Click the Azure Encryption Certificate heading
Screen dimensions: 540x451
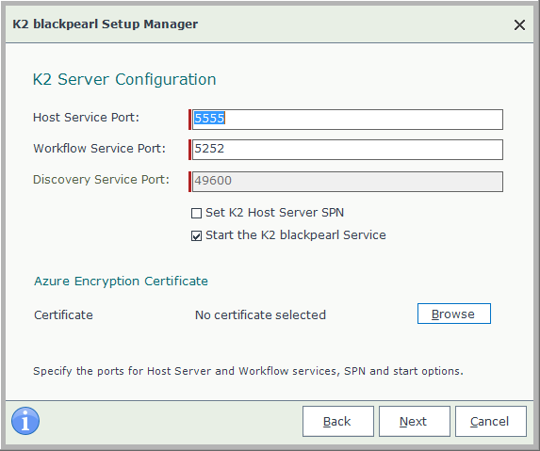(x=121, y=282)
